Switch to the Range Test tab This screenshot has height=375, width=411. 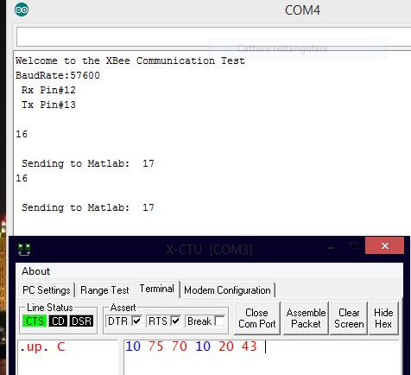(104, 290)
